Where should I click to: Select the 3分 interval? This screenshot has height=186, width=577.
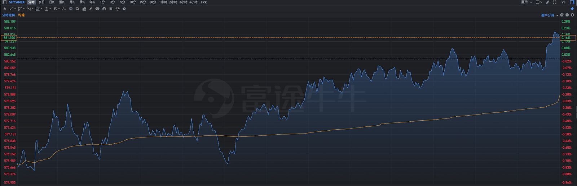[x=113, y=2]
